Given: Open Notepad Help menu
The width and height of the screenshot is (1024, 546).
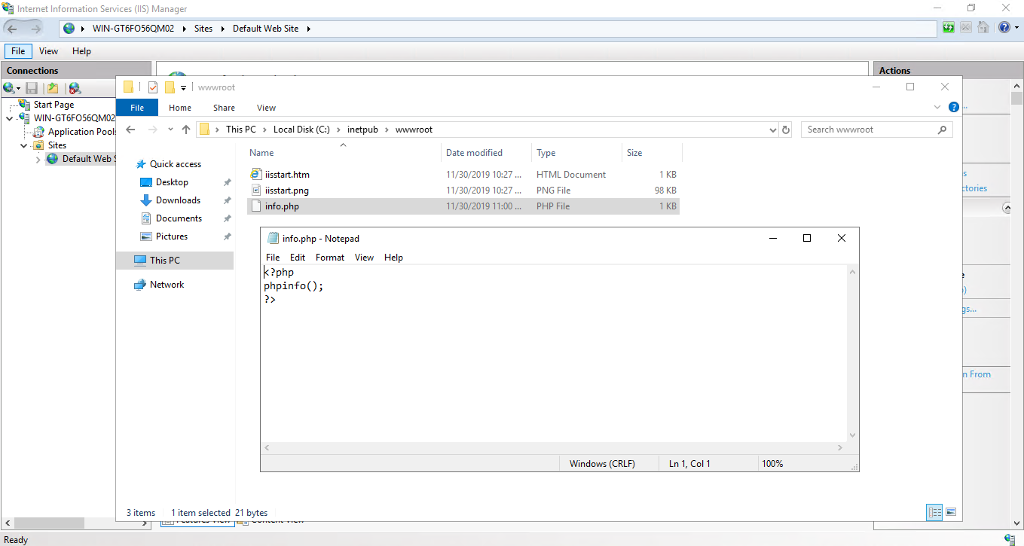Looking at the screenshot, I should pyautogui.click(x=393, y=258).
